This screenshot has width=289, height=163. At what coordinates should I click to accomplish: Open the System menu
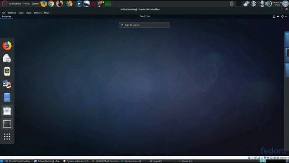tap(35, 4)
